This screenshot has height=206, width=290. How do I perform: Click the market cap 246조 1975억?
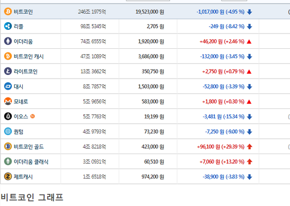pos(92,12)
